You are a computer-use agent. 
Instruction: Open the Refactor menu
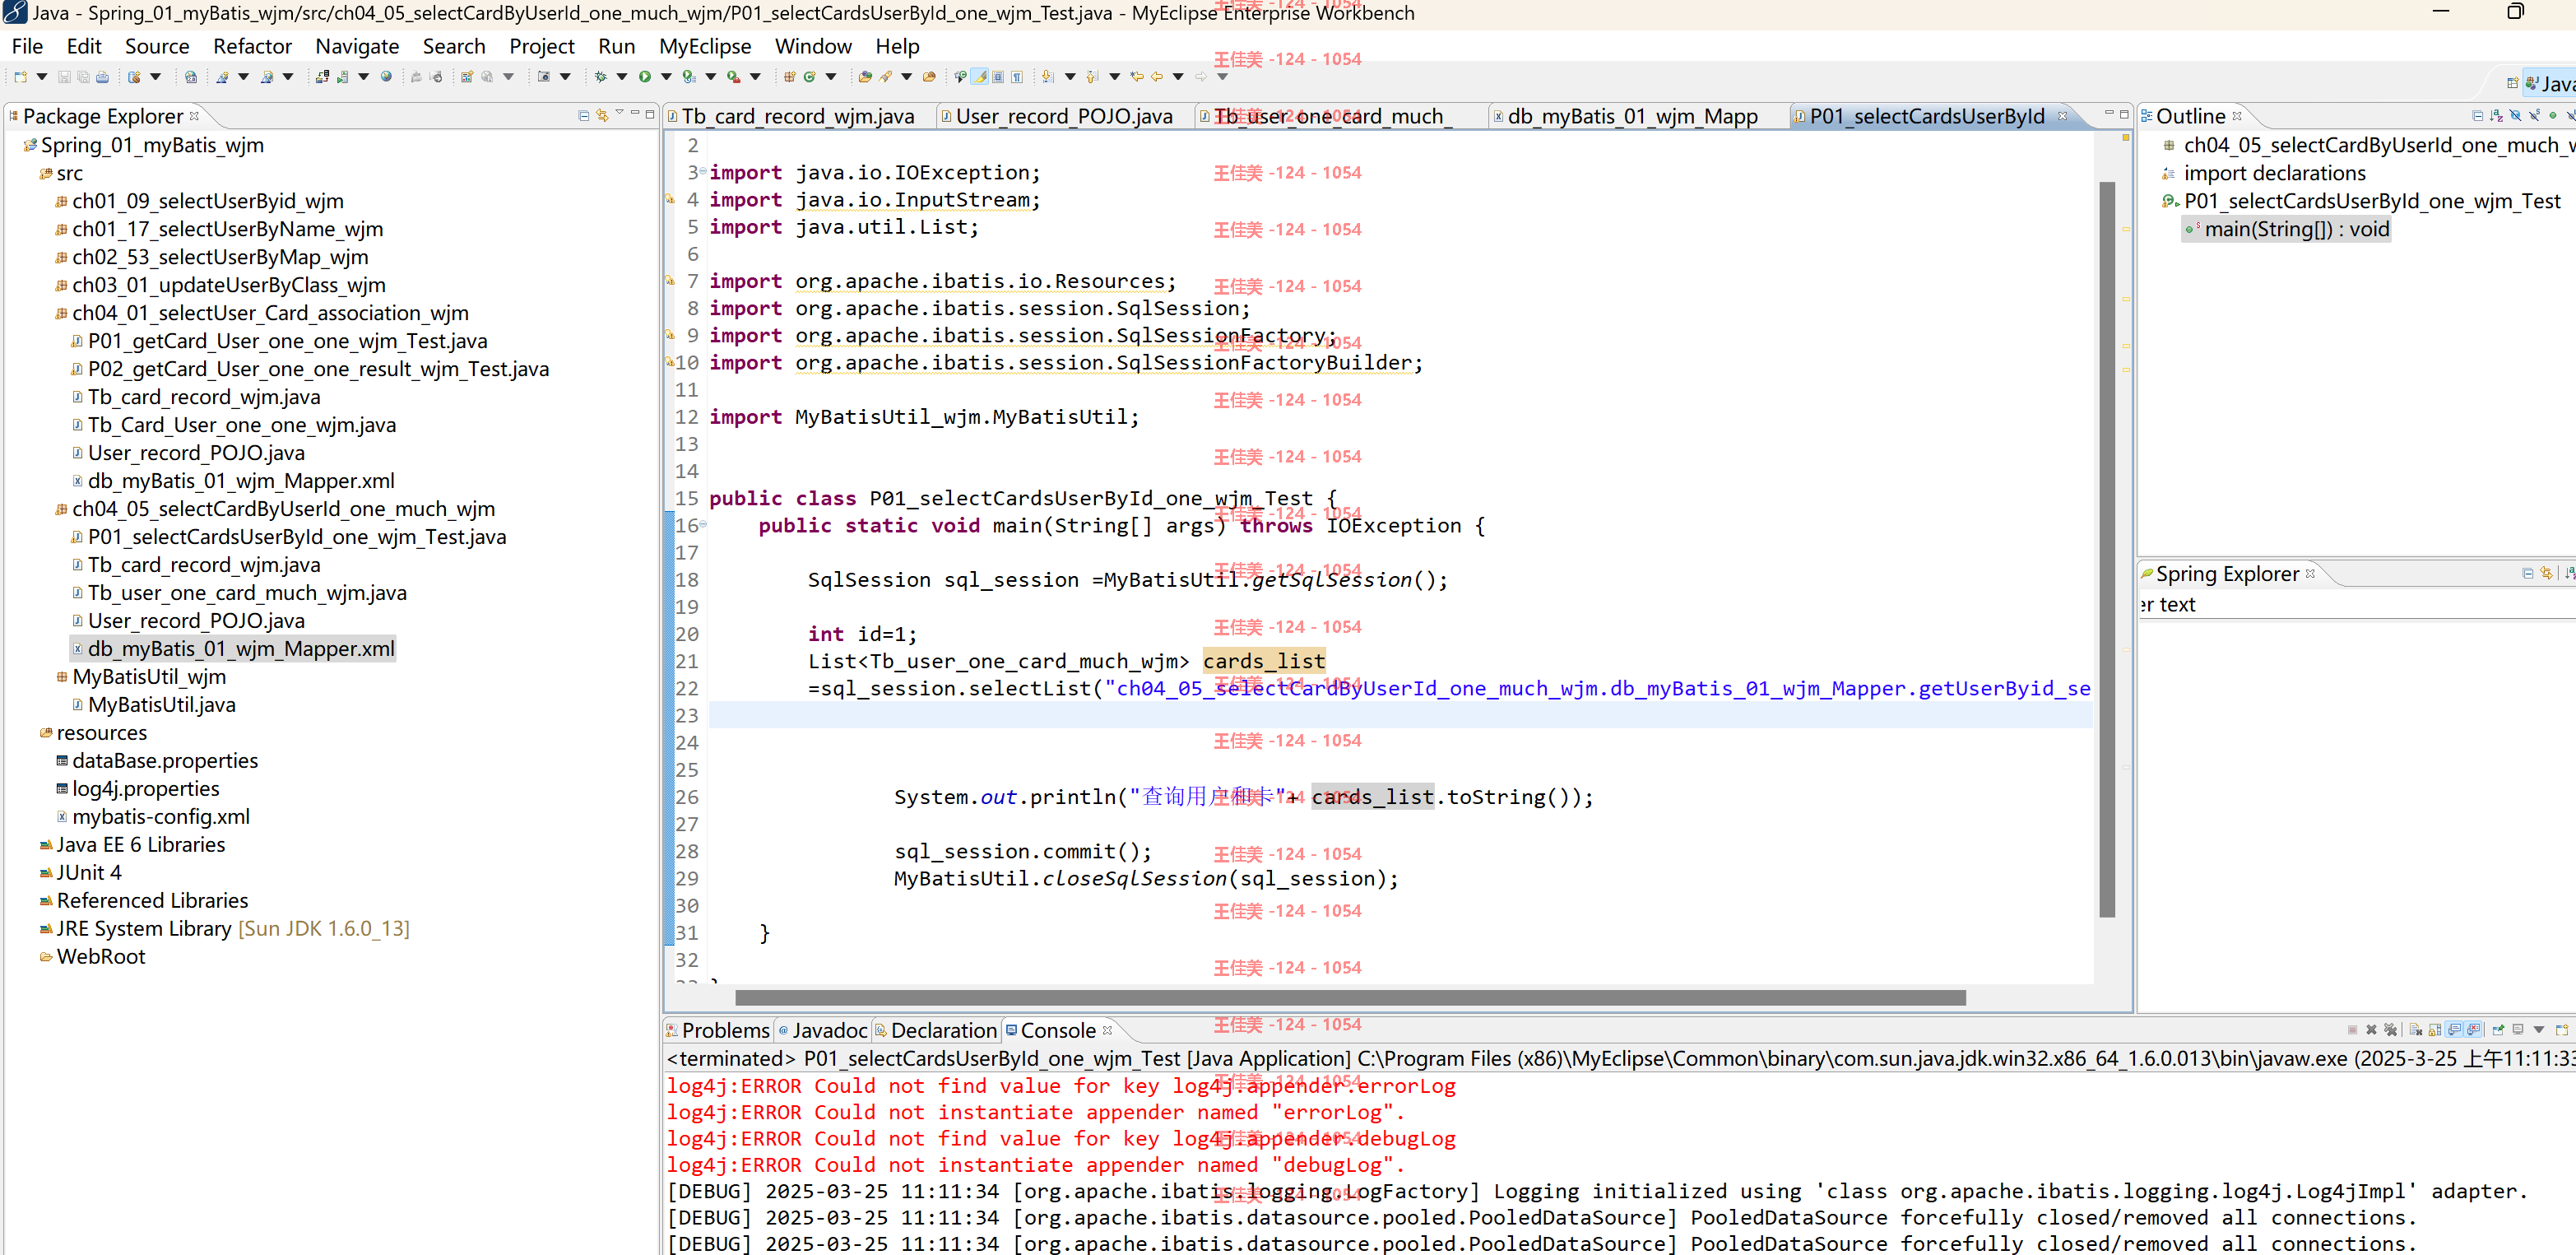(x=252, y=46)
